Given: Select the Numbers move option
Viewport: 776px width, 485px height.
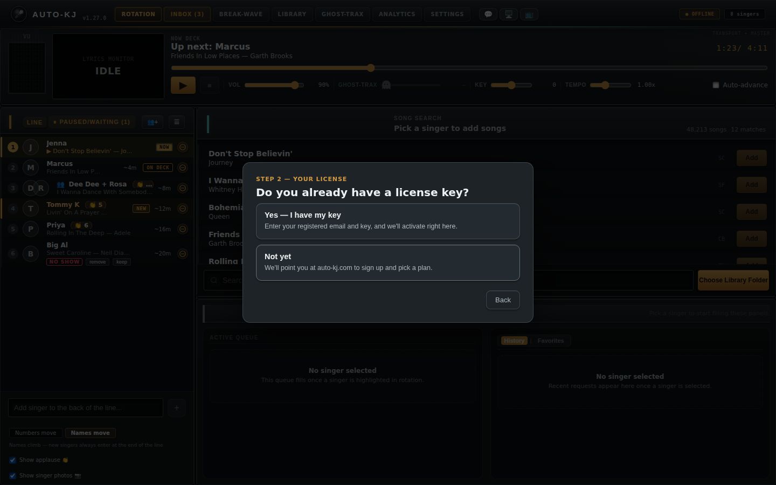Looking at the screenshot, I should pos(36,433).
